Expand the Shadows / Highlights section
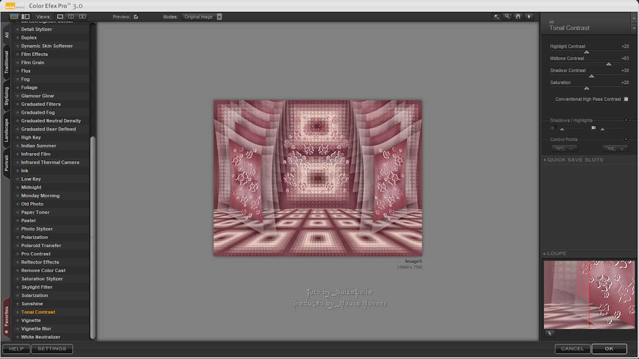The image size is (639, 359). [x=626, y=120]
